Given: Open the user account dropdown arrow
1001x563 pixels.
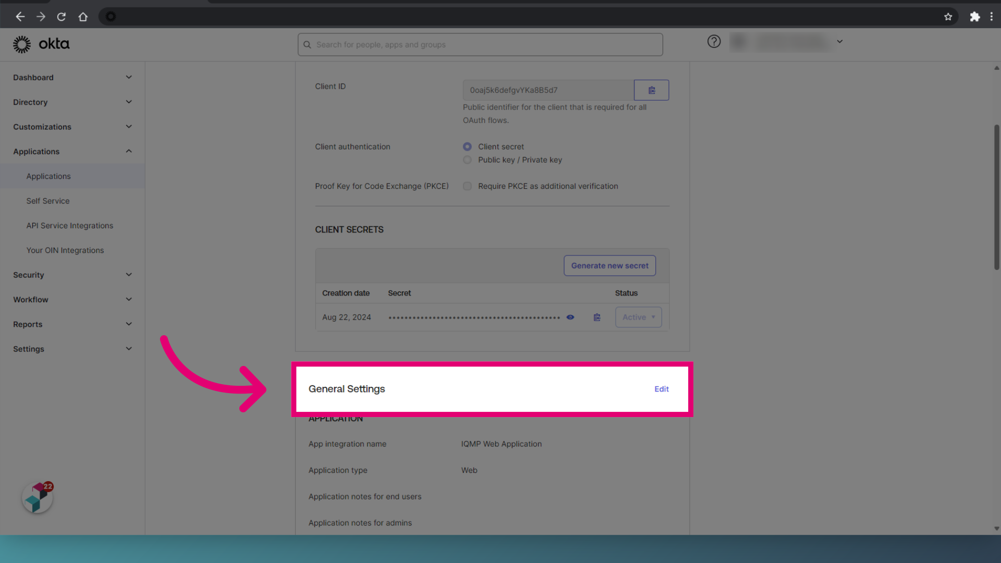Looking at the screenshot, I should pos(840,42).
